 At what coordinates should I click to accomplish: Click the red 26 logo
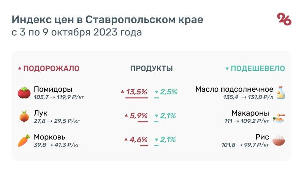284,19
